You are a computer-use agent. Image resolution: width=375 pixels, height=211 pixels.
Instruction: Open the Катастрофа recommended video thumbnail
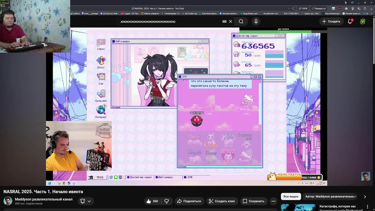(299, 207)
